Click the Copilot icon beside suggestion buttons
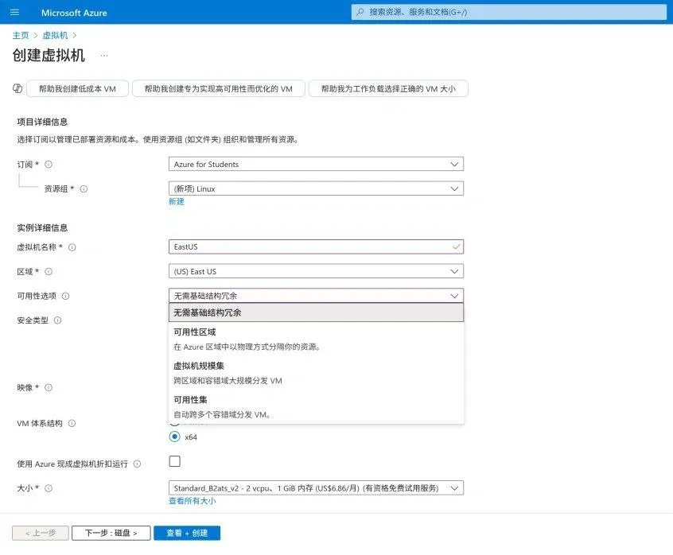 click(x=18, y=89)
